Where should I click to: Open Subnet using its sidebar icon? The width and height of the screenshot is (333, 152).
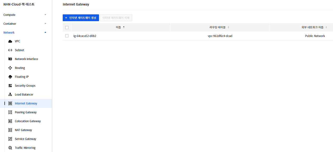10,50
